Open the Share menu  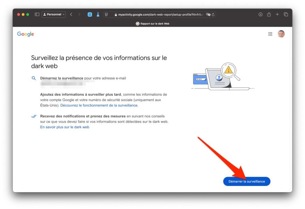click(269, 15)
